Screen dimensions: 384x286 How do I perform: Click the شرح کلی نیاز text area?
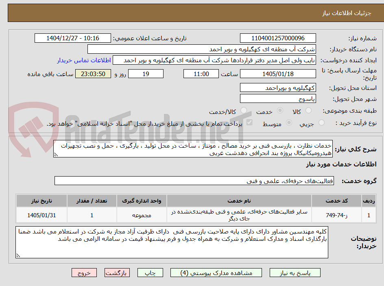(x=193, y=149)
